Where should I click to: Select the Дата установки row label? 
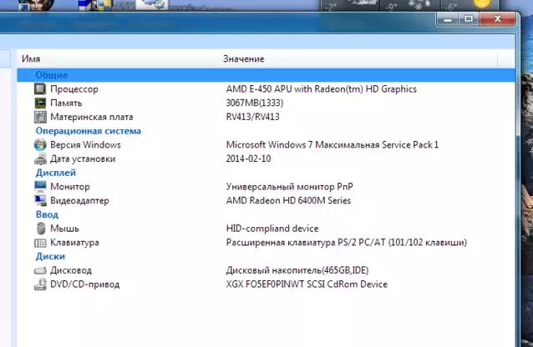(83, 158)
